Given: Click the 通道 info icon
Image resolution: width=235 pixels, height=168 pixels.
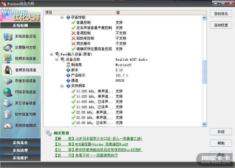Looking at the screenshot, I should 68,81.
